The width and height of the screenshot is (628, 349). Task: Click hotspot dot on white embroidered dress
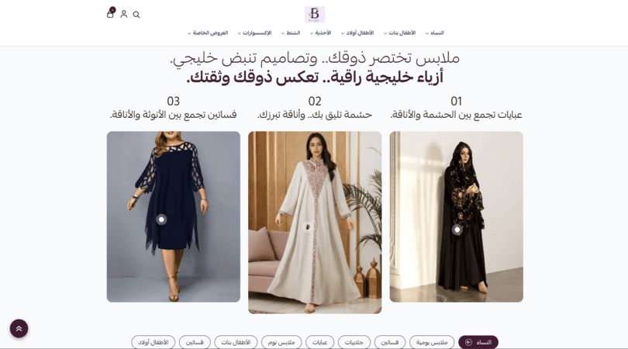pyautogui.click(x=308, y=226)
